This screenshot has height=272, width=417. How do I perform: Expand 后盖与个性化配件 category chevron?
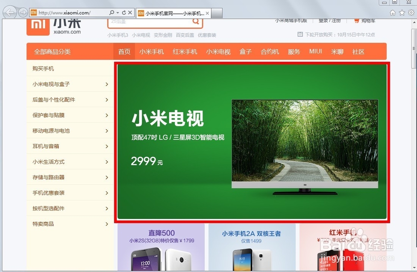107,100
